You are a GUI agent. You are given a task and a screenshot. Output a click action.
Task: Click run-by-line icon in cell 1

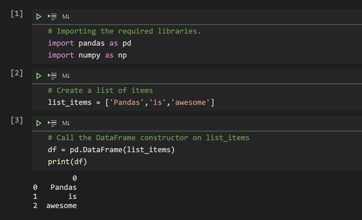pyautogui.click(x=52, y=17)
